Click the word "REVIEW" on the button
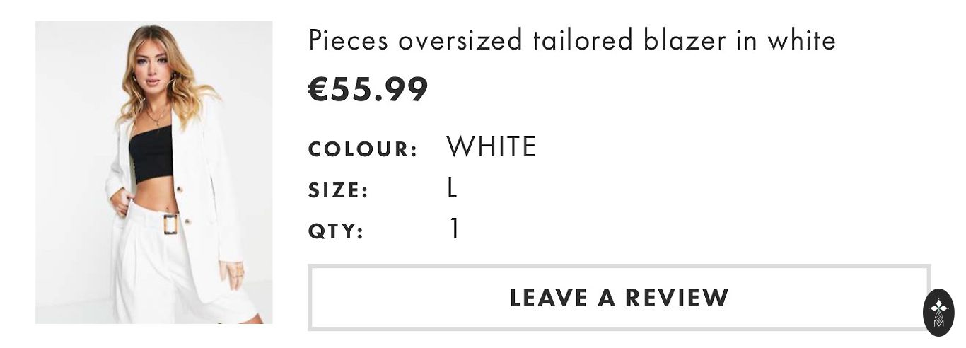Viewport: 966px width, 348px height. click(x=676, y=298)
